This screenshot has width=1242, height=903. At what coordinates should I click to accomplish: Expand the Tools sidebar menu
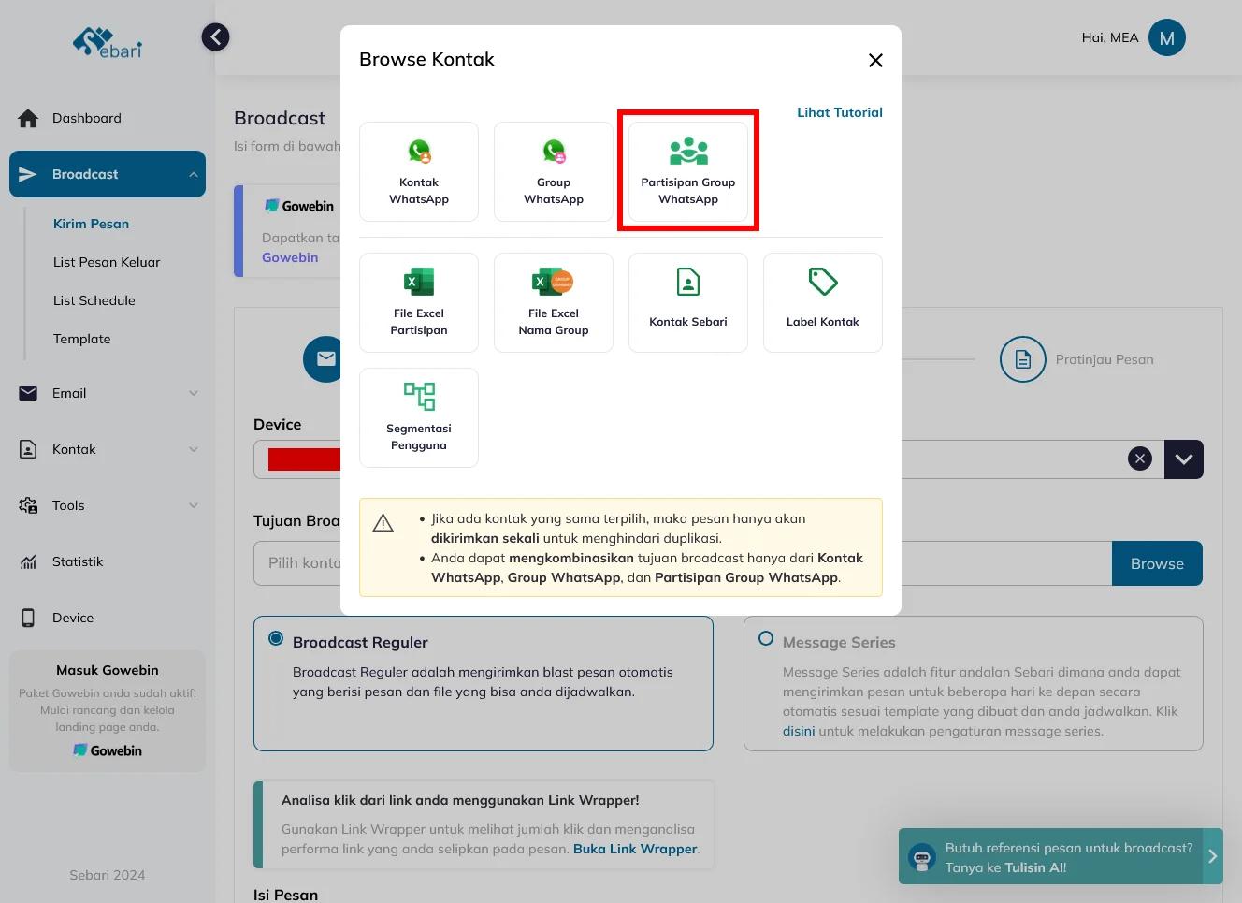[108, 505]
